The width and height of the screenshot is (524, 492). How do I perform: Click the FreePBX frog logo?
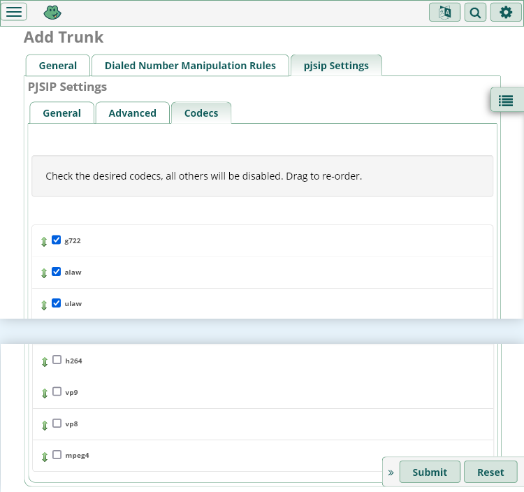click(52, 12)
